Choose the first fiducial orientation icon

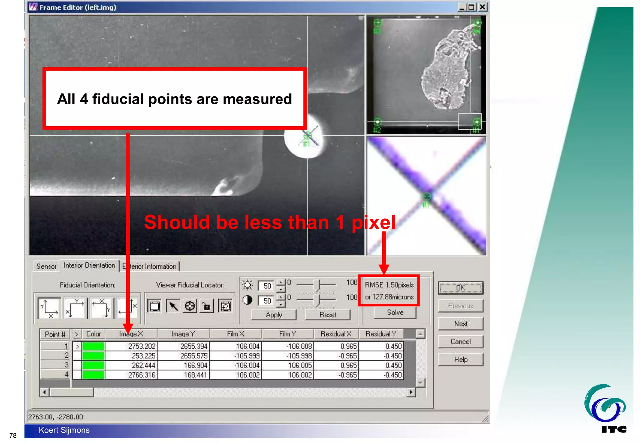point(49,308)
